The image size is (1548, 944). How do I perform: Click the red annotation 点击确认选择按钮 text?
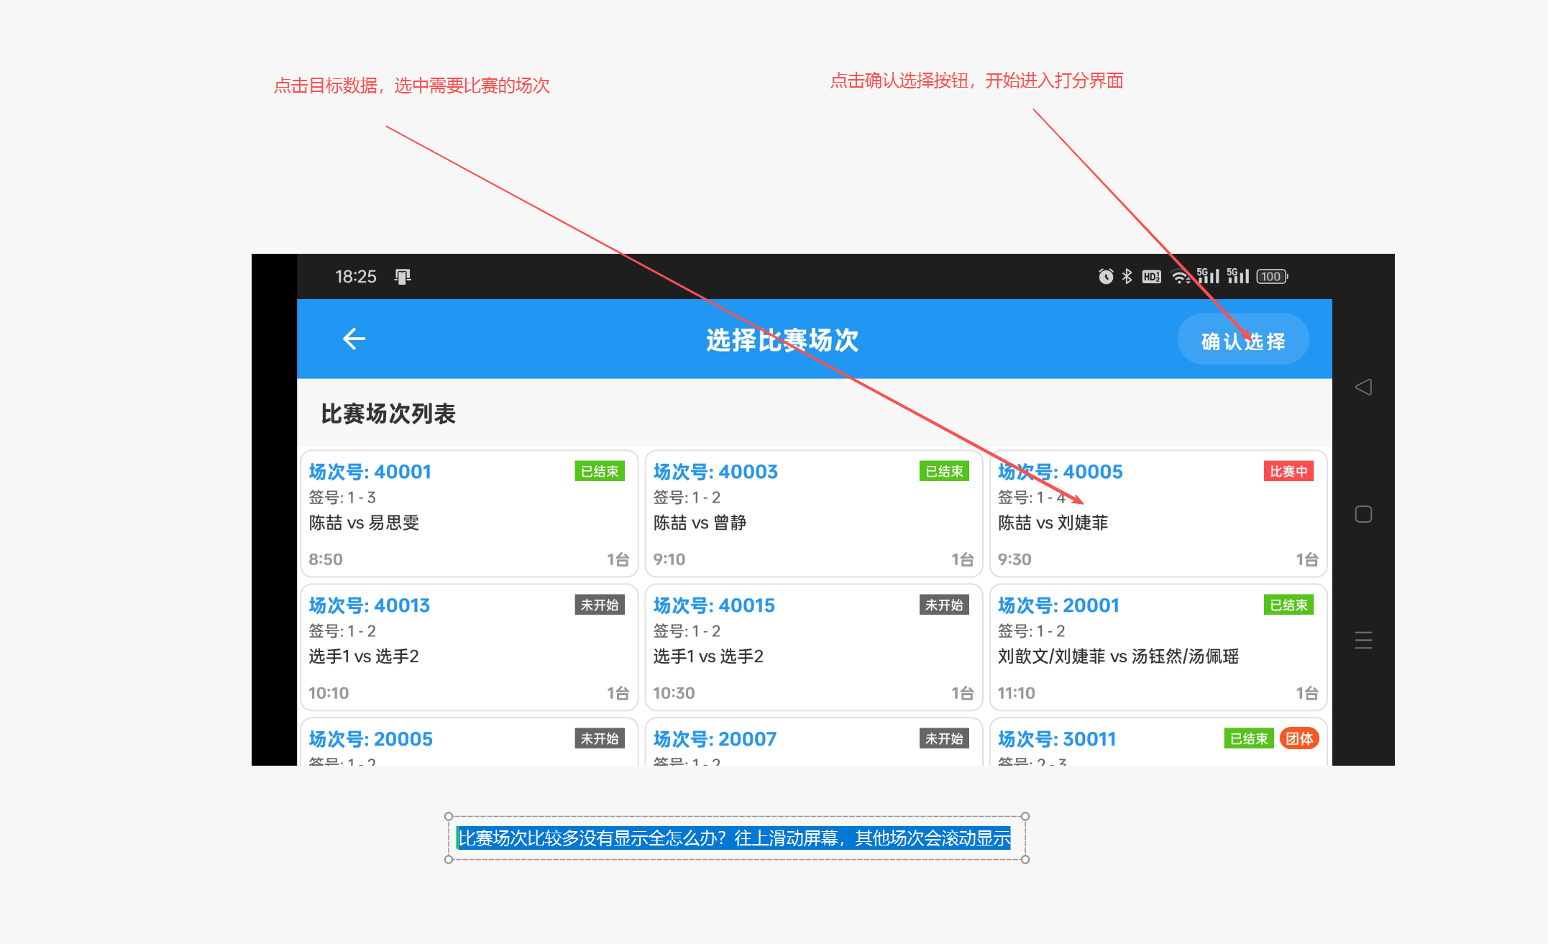[x=976, y=81]
